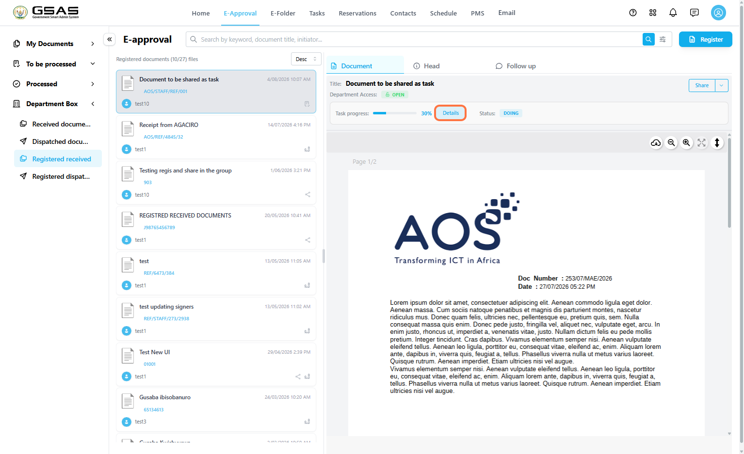Screen dimensions: 744x454
Task: Click the task progress bar
Action: click(x=395, y=113)
